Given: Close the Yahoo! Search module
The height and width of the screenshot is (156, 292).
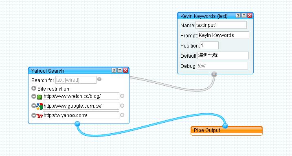Looking at the screenshot, I should pyautogui.click(x=125, y=70).
